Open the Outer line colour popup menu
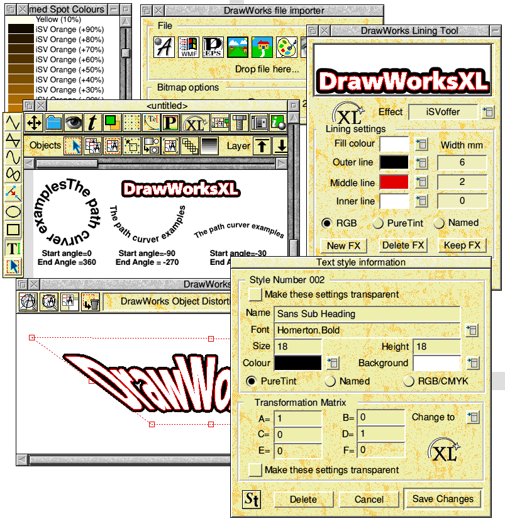Viewport: 505px width, 521px height. pos(421,163)
